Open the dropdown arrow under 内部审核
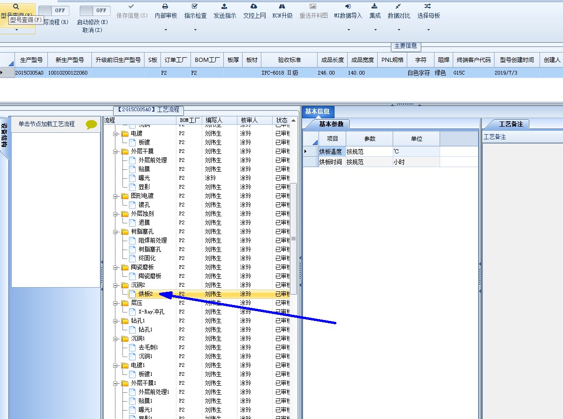Image resolution: width=563 pixels, height=419 pixels. point(166,30)
